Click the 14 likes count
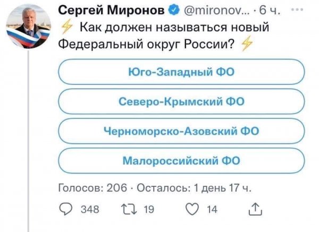The height and width of the screenshot is (232, 319). 212,209
